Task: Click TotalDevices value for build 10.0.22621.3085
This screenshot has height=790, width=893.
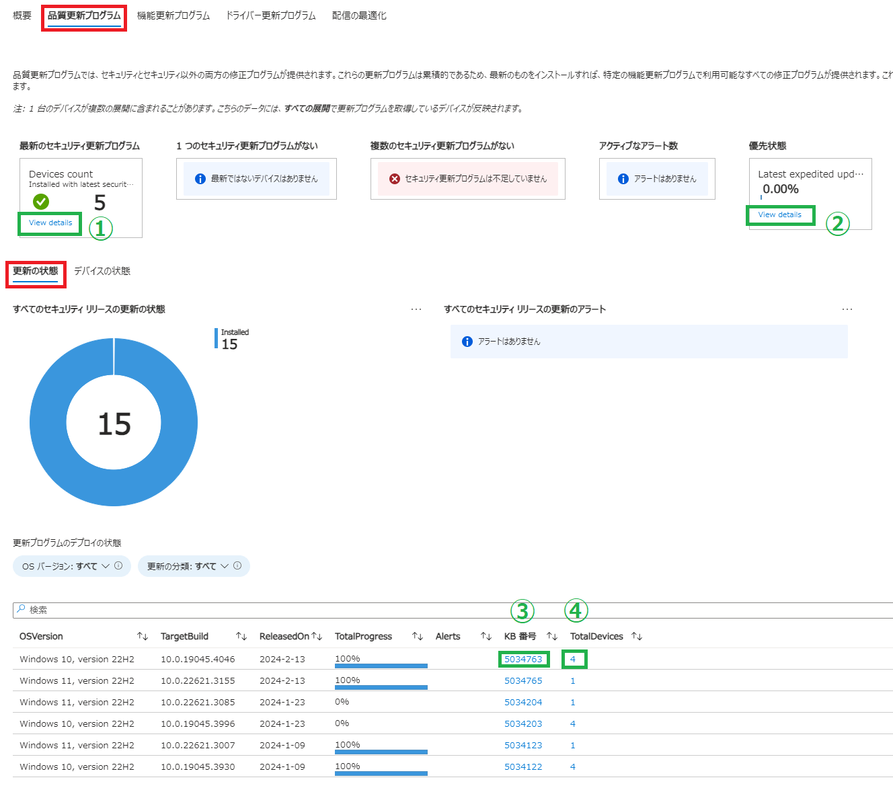Action: coord(573,702)
